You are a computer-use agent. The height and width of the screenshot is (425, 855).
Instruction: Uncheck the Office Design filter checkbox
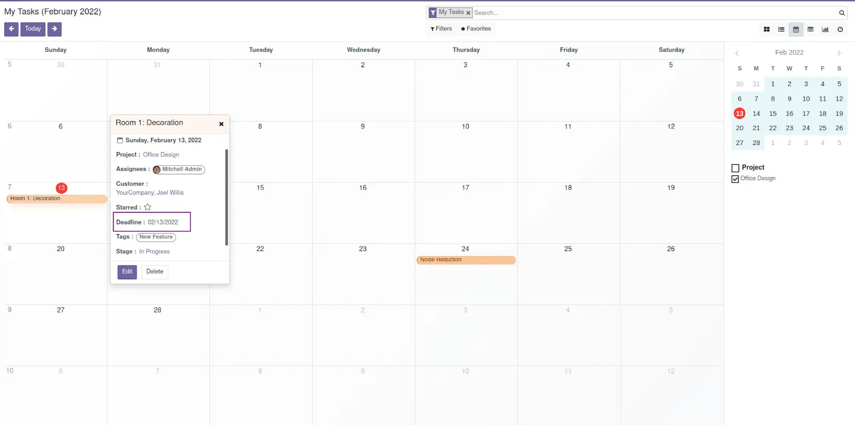pyautogui.click(x=735, y=179)
